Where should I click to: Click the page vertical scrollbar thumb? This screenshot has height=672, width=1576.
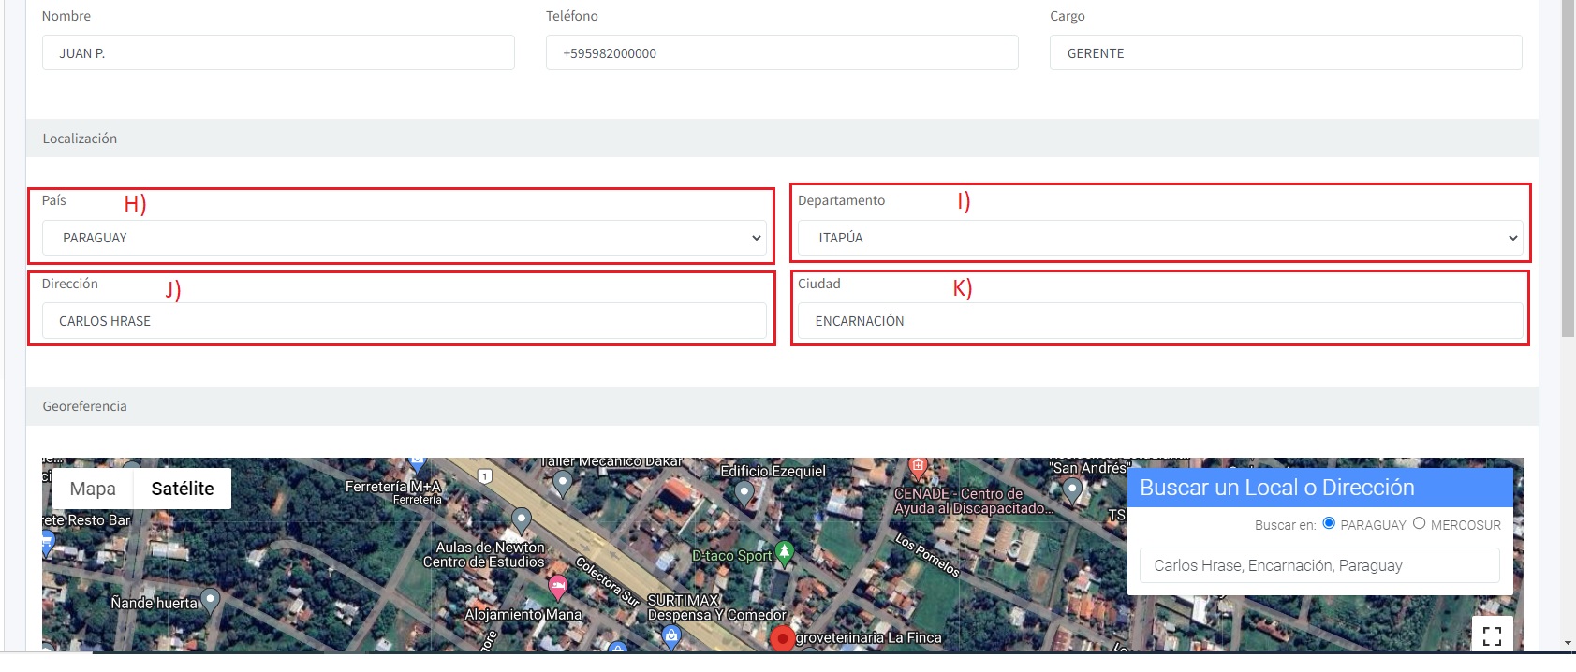[1568, 168]
